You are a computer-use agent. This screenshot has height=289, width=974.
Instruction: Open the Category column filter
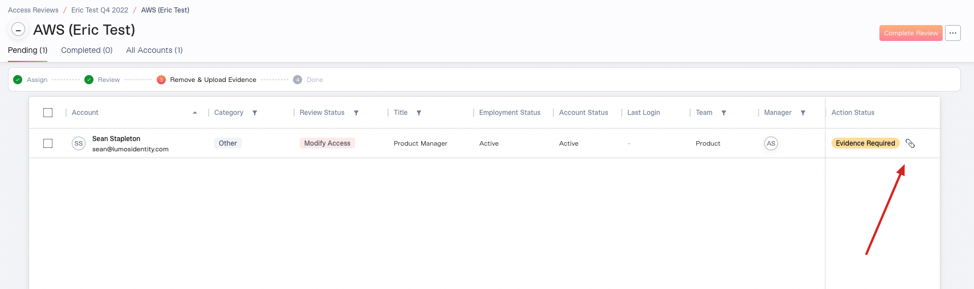255,113
